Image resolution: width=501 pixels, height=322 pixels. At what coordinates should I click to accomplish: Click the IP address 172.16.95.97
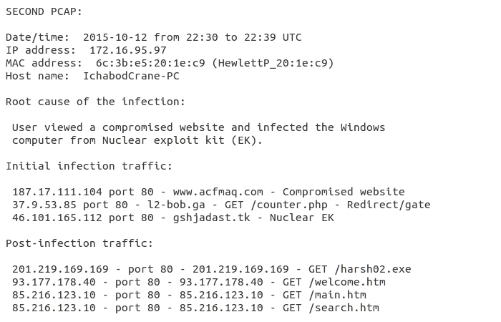click(128, 50)
